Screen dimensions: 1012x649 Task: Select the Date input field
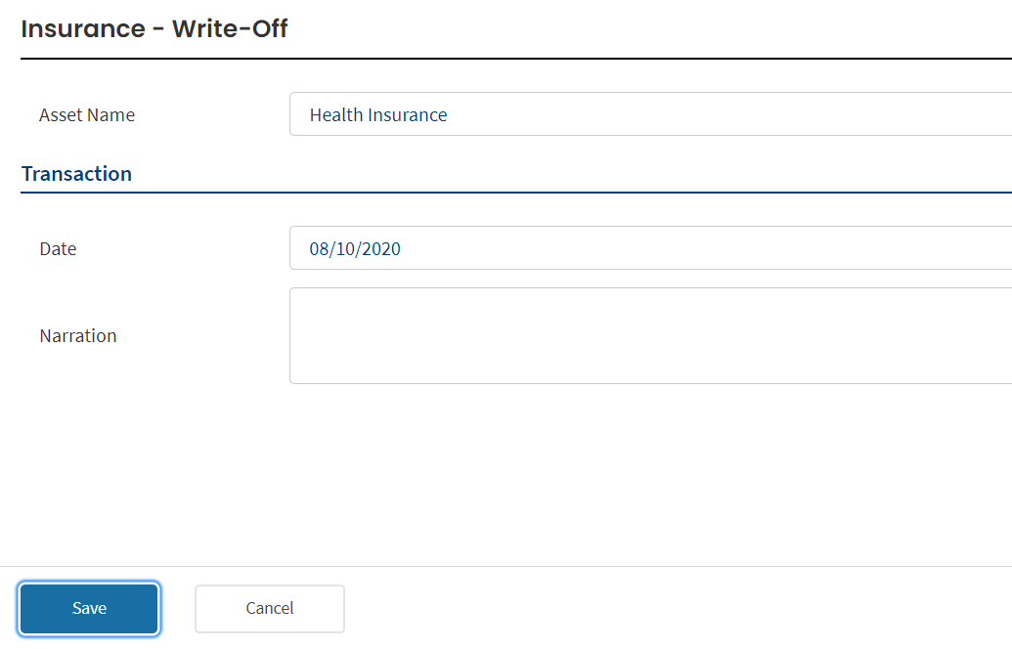click(x=650, y=247)
